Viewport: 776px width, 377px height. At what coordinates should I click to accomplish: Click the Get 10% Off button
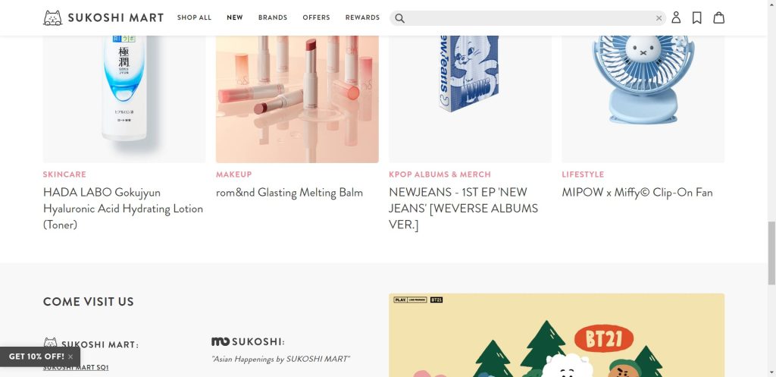[x=36, y=357]
